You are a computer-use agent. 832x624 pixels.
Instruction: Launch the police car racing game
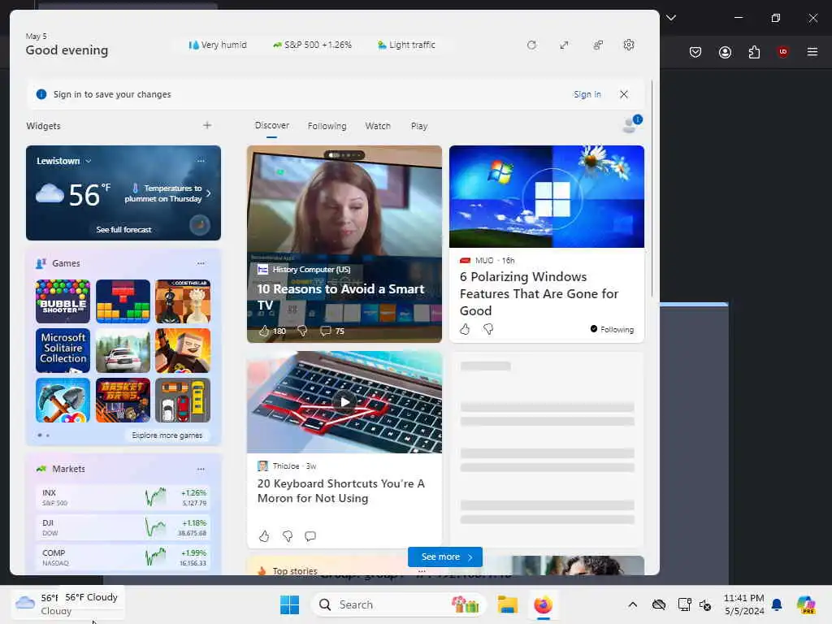(123, 351)
